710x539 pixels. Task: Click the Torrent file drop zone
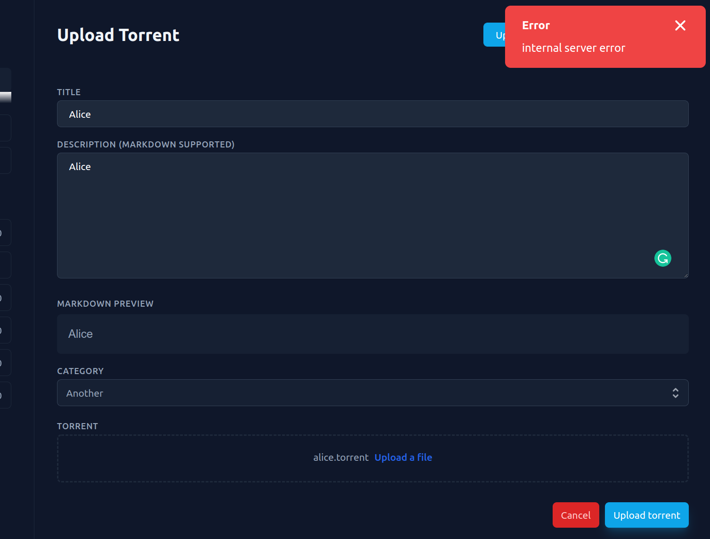point(373,458)
